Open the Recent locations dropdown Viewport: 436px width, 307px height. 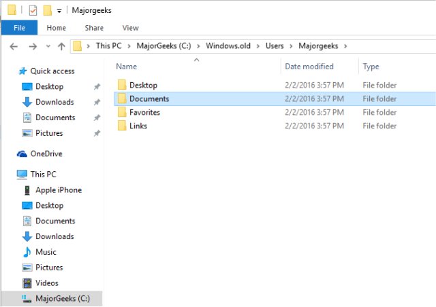coord(48,46)
